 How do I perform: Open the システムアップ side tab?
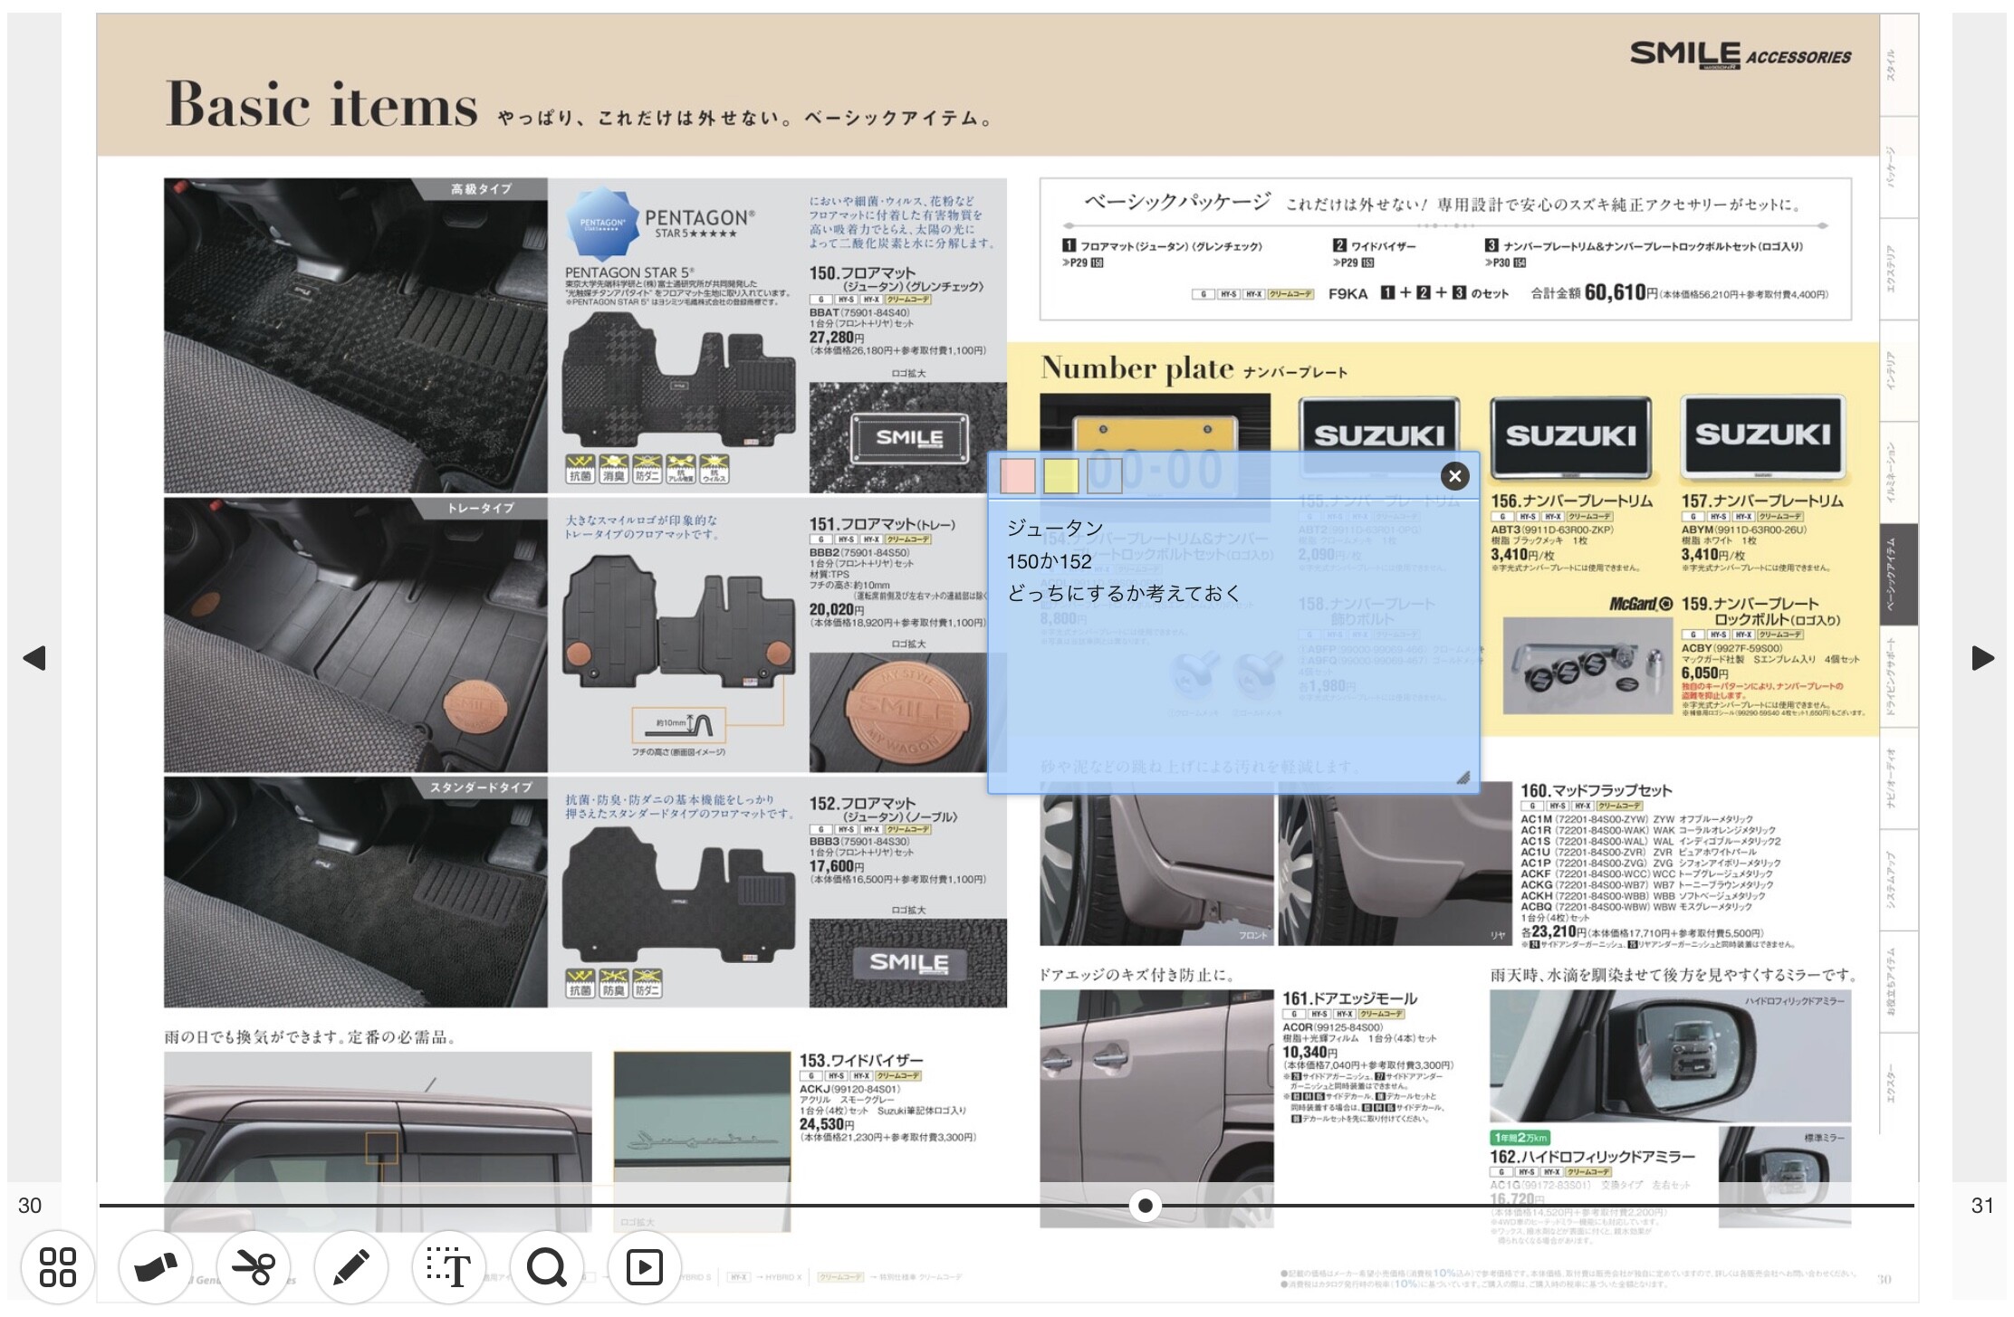click(1898, 880)
